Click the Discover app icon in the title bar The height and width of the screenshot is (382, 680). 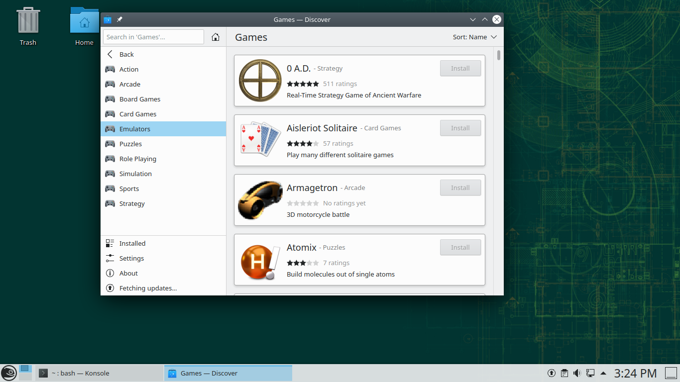coord(108,19)
